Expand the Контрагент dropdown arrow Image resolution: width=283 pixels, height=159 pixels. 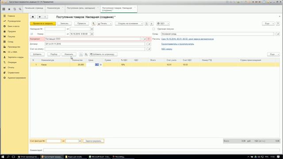[x=141, y=39]
